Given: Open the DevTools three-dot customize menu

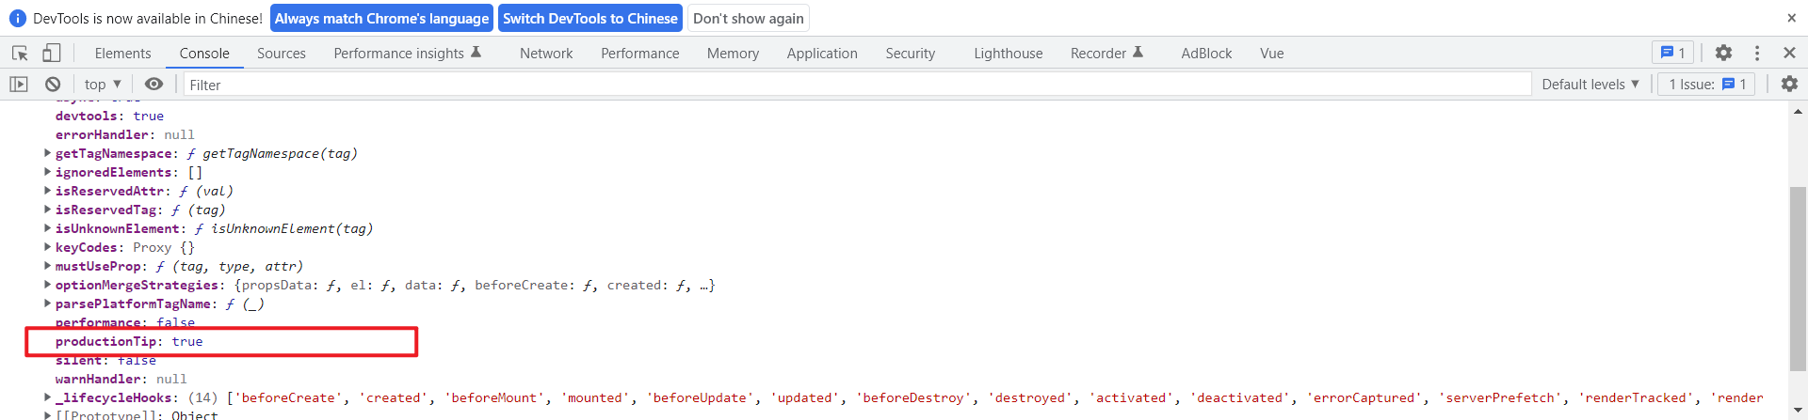Looking at the screenshot, I should pos(1757,53).
